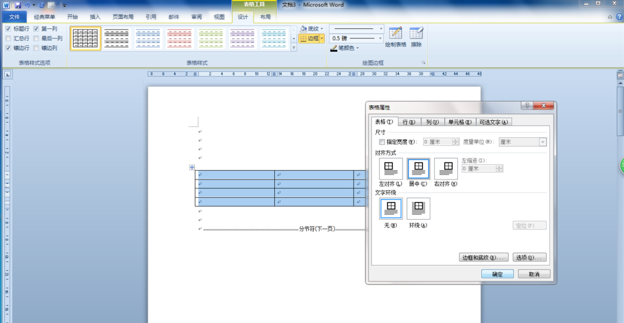Click the Draw Table (绘制表格) tool

[x=395, y=37]
